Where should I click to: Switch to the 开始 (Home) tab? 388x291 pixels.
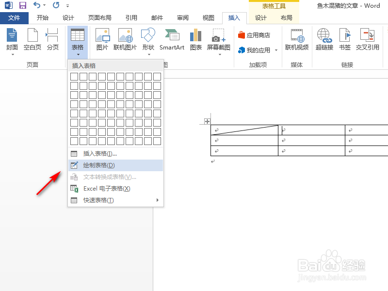coord(43,18)
